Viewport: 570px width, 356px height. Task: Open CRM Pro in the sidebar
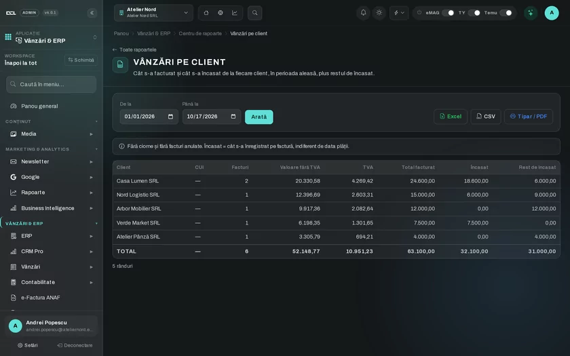click(52, 252)
